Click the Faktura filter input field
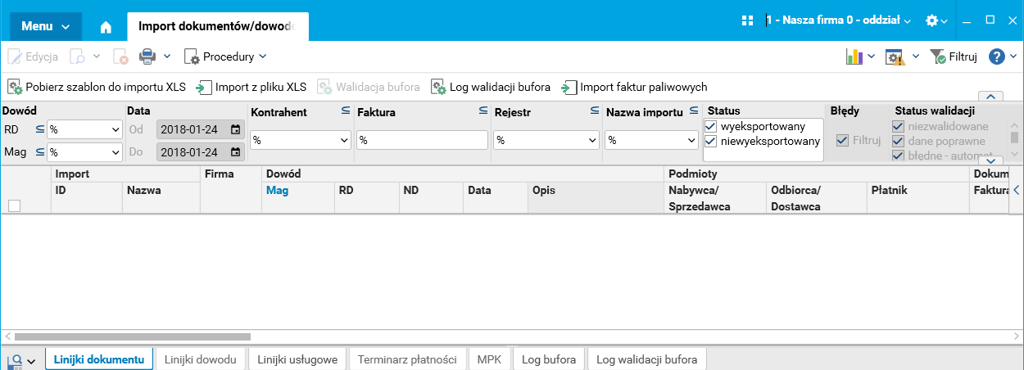The image size is (1024, 370). [423, 140]
